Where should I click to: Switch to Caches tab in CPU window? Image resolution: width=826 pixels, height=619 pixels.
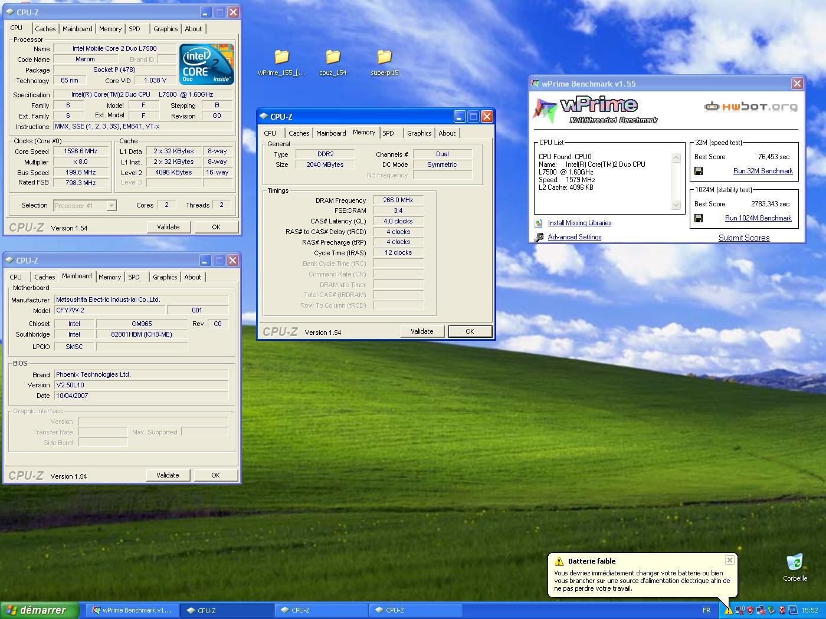pos(45,28)
